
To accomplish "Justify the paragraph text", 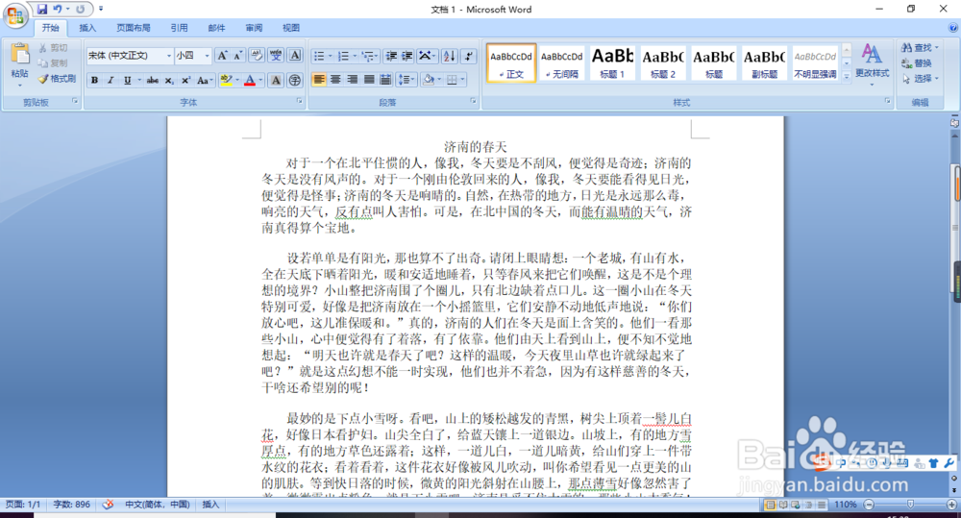I will 368,80.
